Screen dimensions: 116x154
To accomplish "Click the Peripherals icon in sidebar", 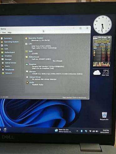I will click(3, 70).
